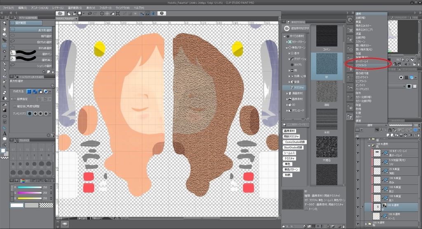Open the ファイル(F) menu
422x229 pixels.
click(x=8, y=8)
